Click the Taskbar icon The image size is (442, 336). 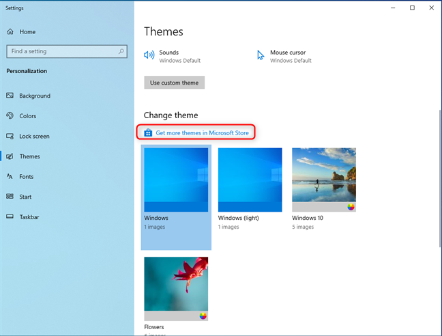tap(10, 216)
